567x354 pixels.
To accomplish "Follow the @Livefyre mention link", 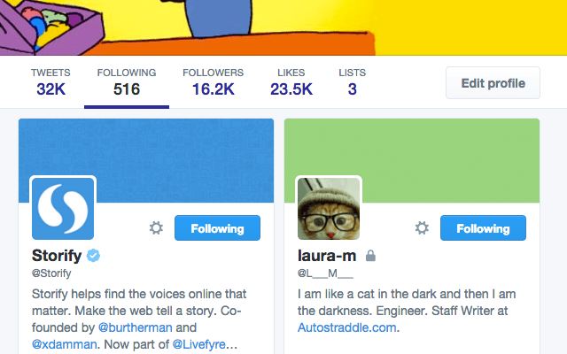I will click(x=198, y=344).
